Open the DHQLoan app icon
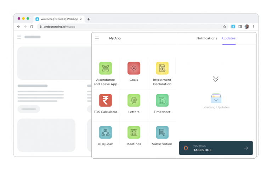272x170 pixels. [x=105, y=132]
